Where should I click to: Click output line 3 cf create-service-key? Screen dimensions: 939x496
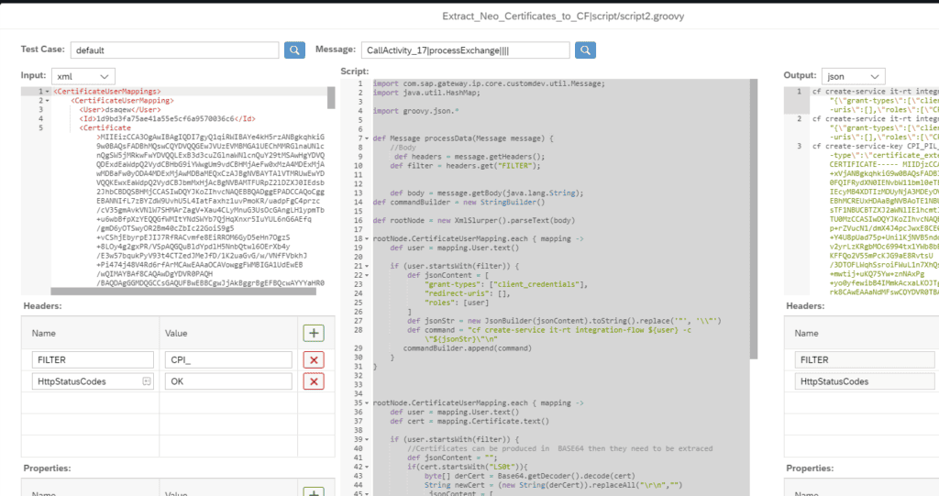(x=876, y=146)
